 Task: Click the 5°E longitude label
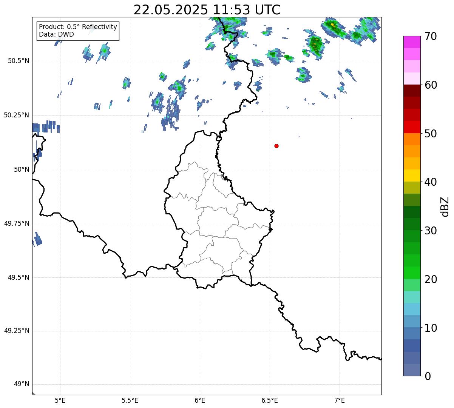click(60, 400)
